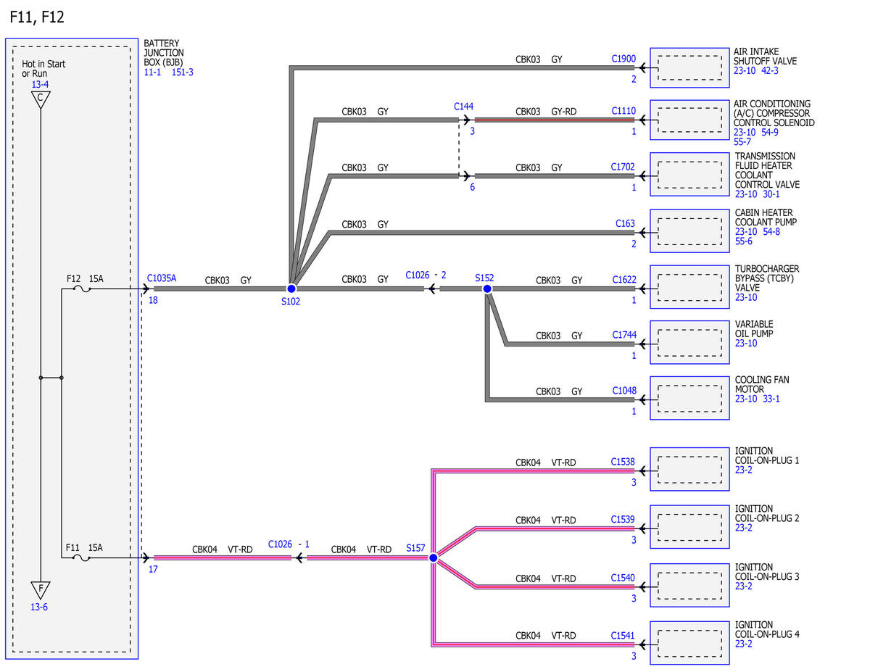Click connector link C1048
Viewport: 870px width, 672px height.
point(623,391)
